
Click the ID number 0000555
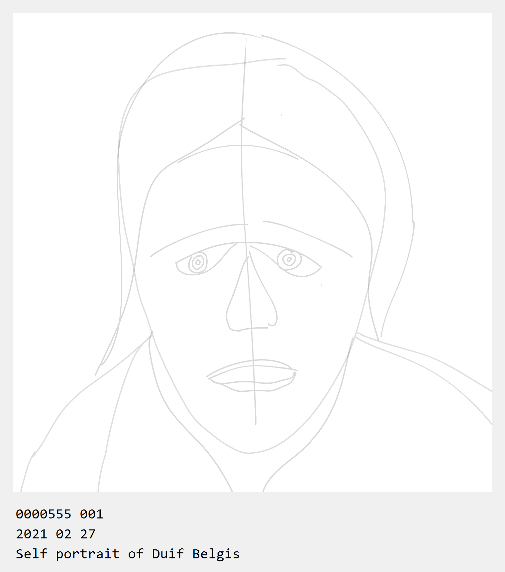tap(44, 514)
